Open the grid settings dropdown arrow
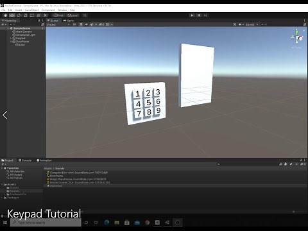 [x=112, y=24]
